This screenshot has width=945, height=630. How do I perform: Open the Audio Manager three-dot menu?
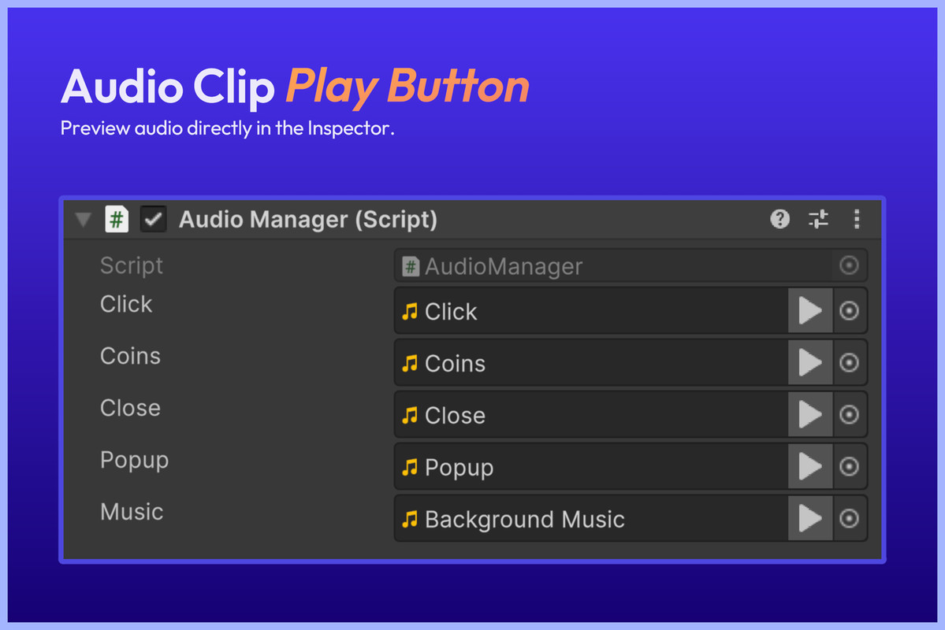click(x=857, y=219)
